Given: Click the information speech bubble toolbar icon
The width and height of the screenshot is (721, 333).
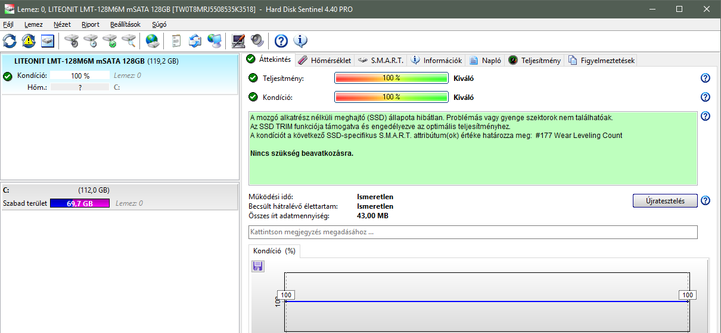Looking at the screenshot, I should 300,41.
